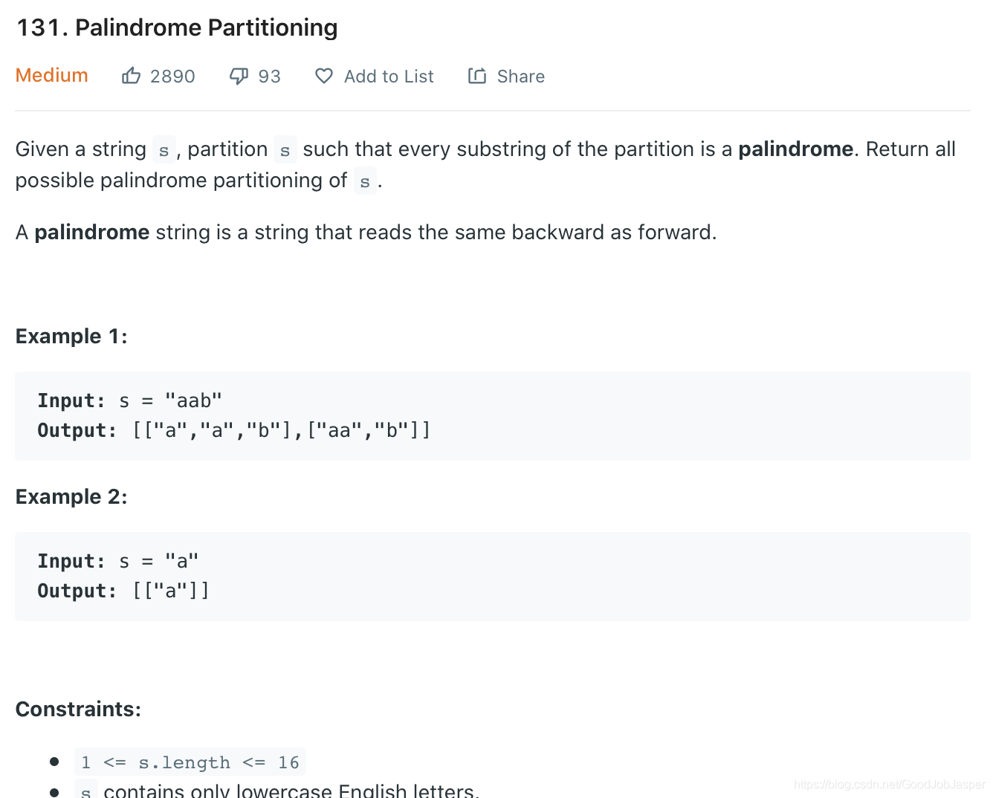The image size is (993, 798).
Task: Click the heart Add to List icon
Action: pos(324,76)
